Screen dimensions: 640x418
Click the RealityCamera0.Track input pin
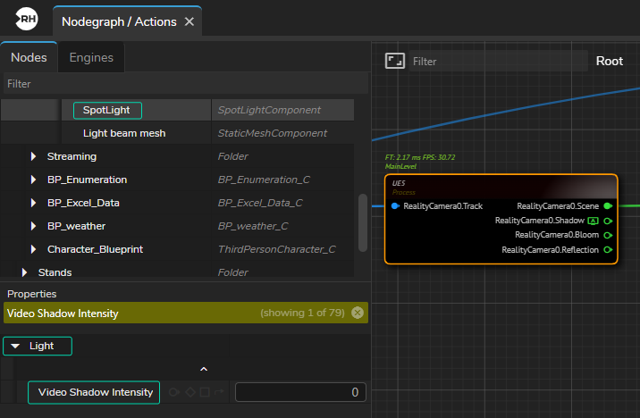(395, 206)
